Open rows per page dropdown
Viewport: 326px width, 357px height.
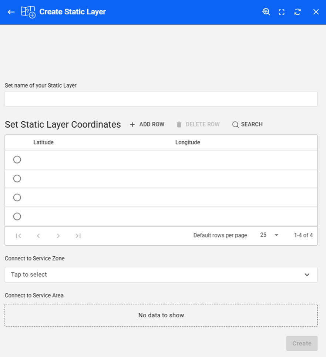click(x=269, y=235)
